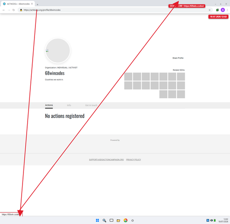Open the taskbar Search magnifier
Viewport: 230px width, 224px height.
104,220
